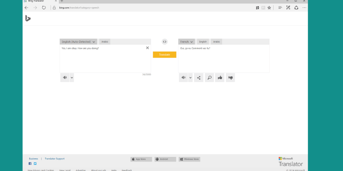This screenshot has height=171, width=343.
Task: Make a web note
Action: [288, 8]
